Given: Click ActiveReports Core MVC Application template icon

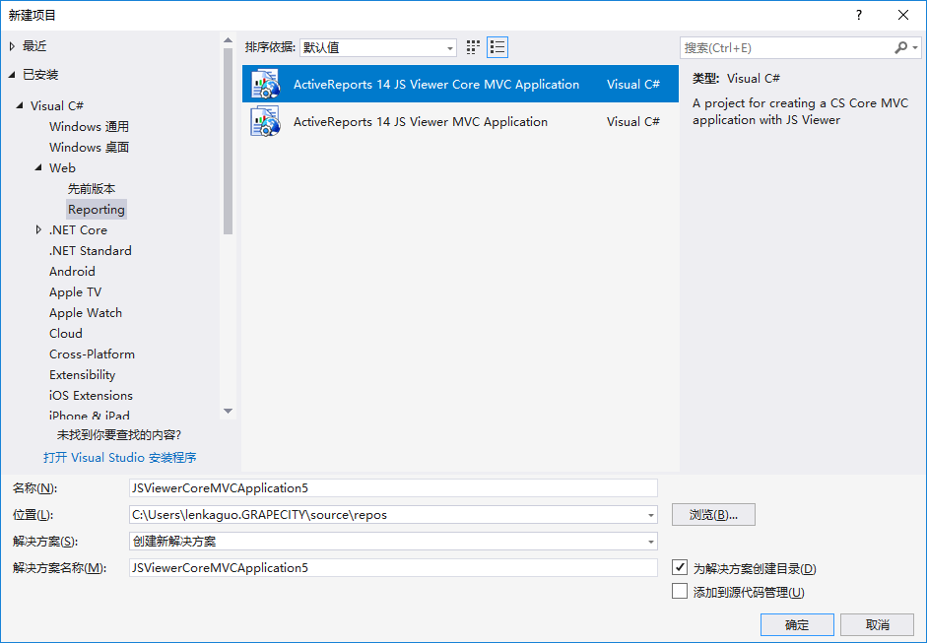Looking at the screenshot, I should coord(265,84).
